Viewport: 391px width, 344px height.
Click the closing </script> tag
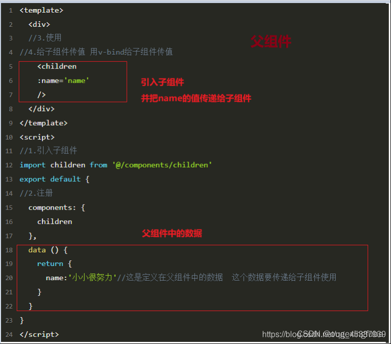(x=39, y=334)
